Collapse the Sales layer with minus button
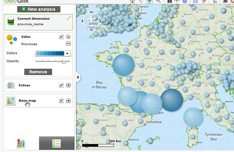Image resolution: width=234 pixels, height=152 pixels. [x=68, y=43]
